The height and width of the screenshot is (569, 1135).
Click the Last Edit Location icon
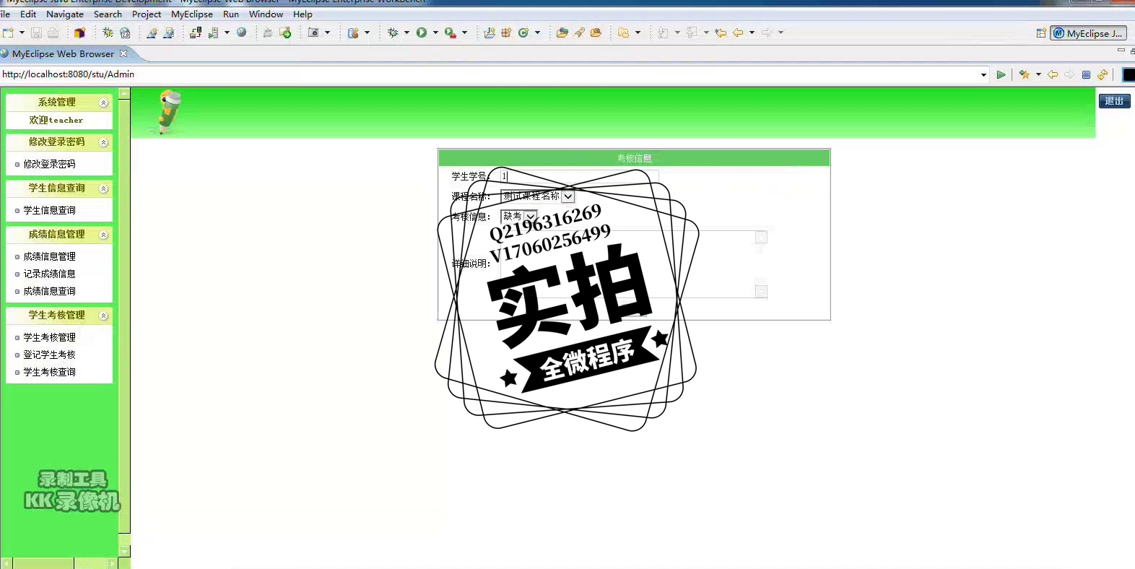(721, 32)
